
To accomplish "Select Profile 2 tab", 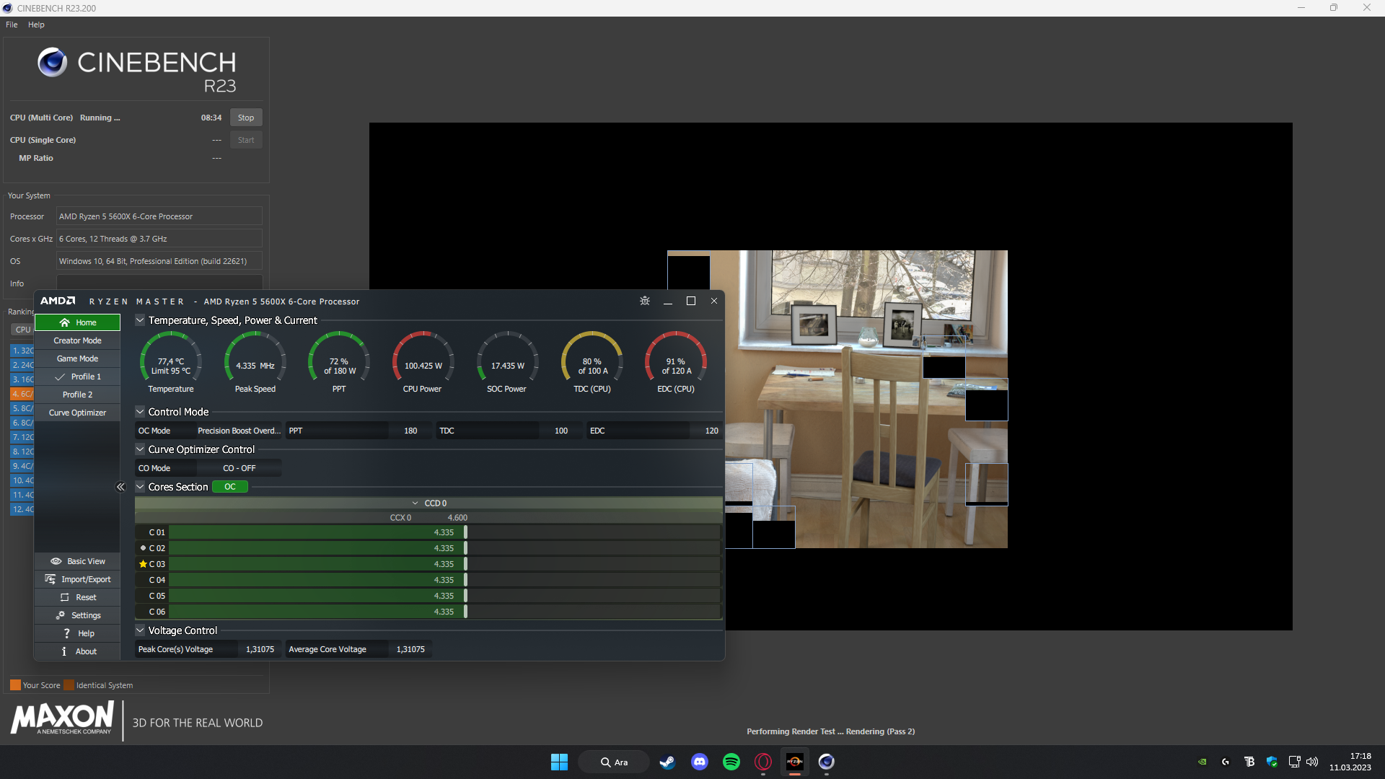I will coord(78,395).
